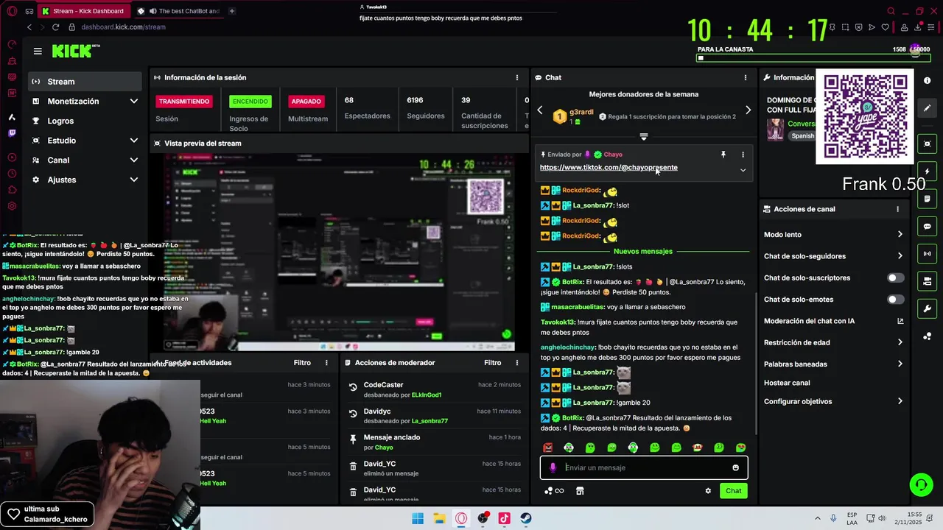Click the broadcast signal icon in right toolbar

pos(927,254)
